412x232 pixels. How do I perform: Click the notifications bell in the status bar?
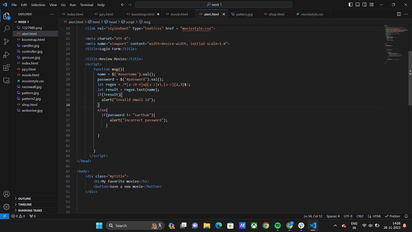tap(406, 216)
